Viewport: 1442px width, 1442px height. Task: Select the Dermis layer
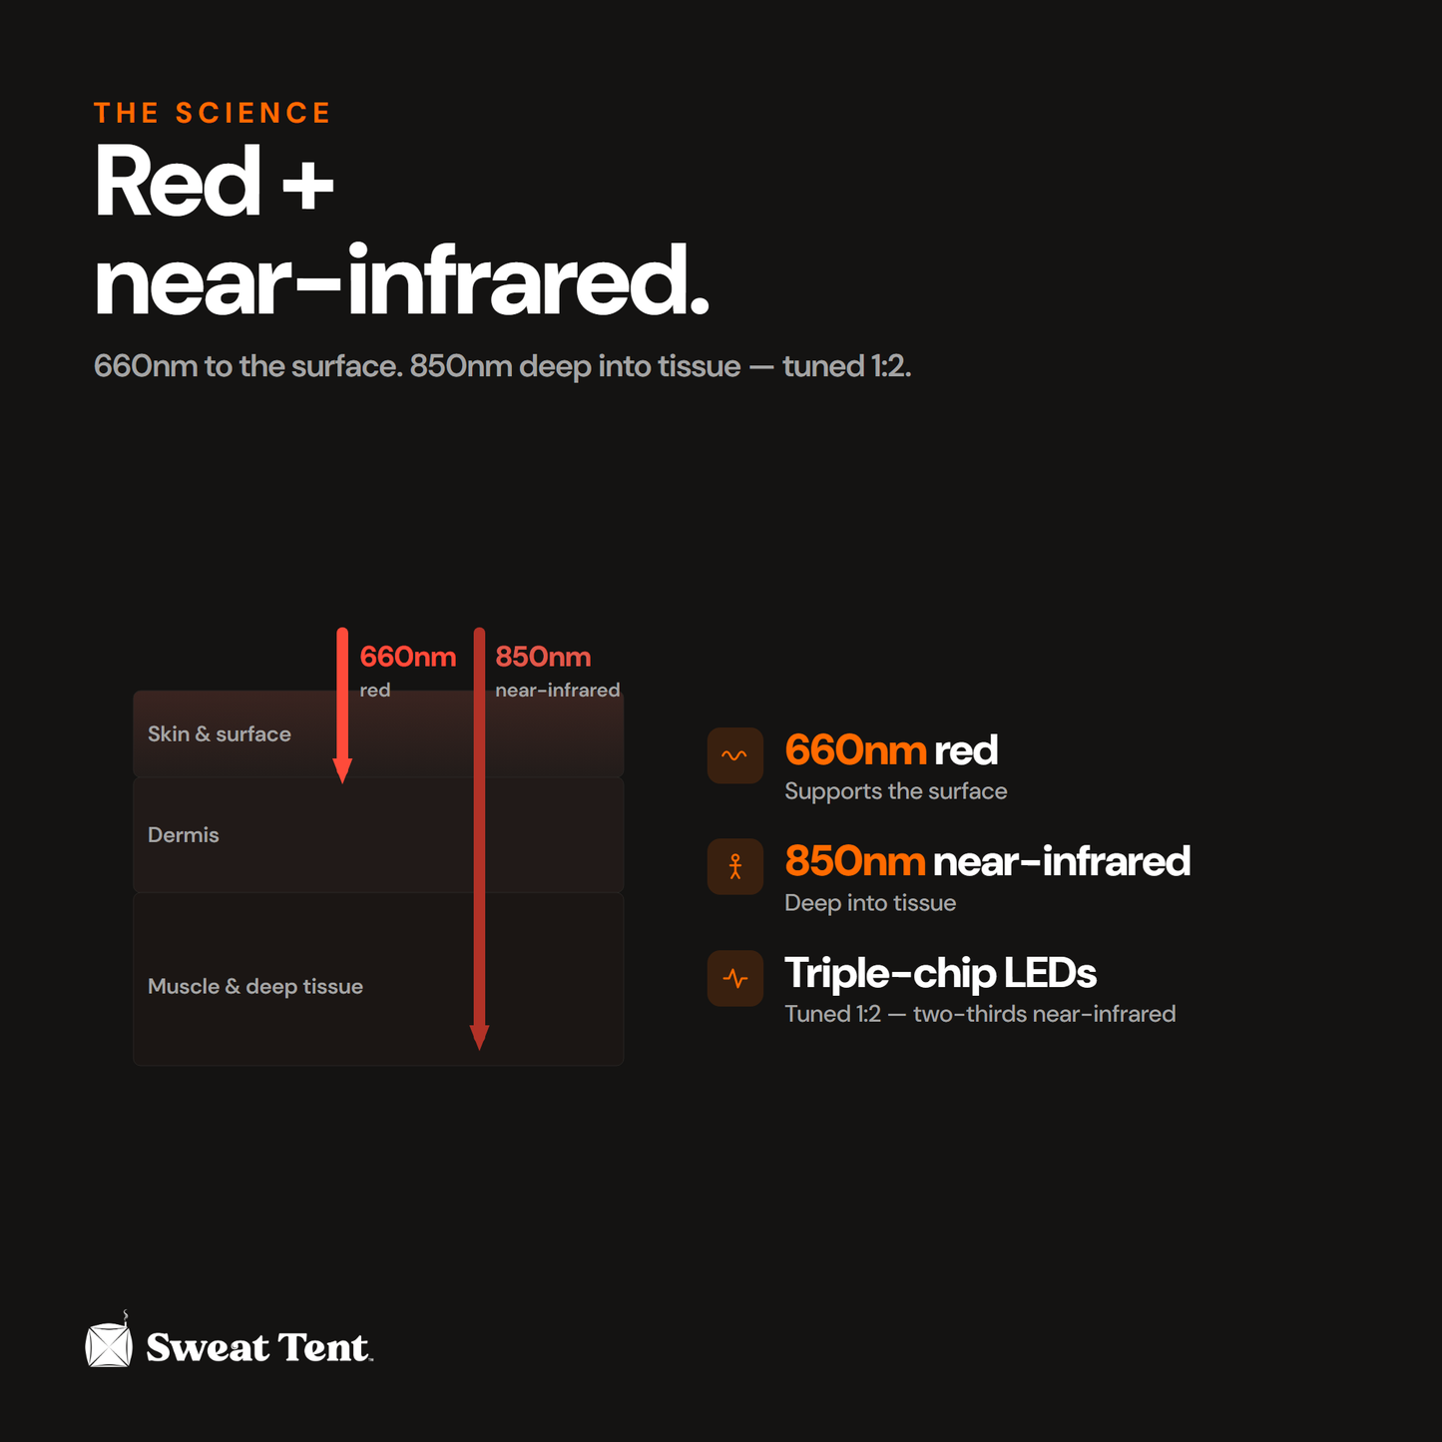coord(378,835)
